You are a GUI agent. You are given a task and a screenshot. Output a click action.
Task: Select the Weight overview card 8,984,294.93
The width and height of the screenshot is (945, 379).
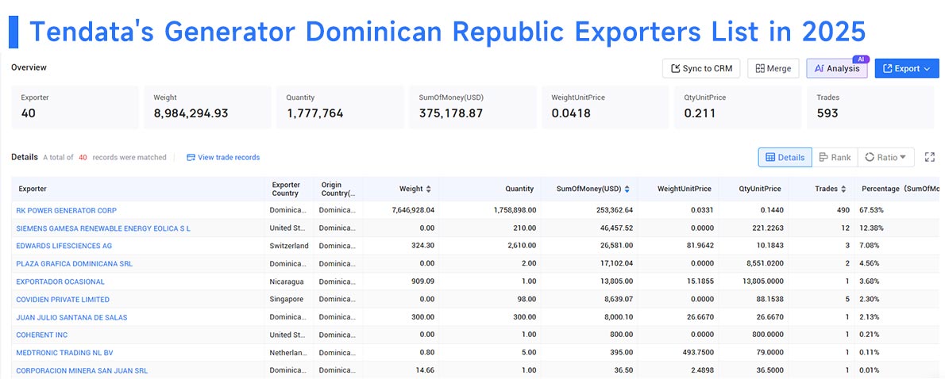point(207,107)
